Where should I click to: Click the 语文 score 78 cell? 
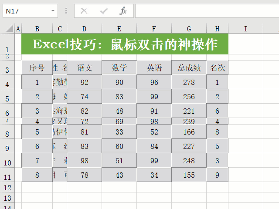(x=84, y=175)
